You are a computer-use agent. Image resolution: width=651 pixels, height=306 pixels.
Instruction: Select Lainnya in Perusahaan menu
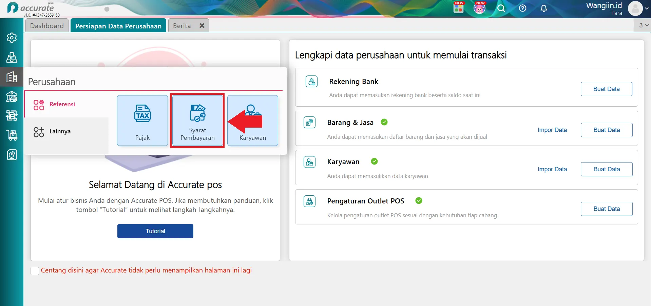66,131
